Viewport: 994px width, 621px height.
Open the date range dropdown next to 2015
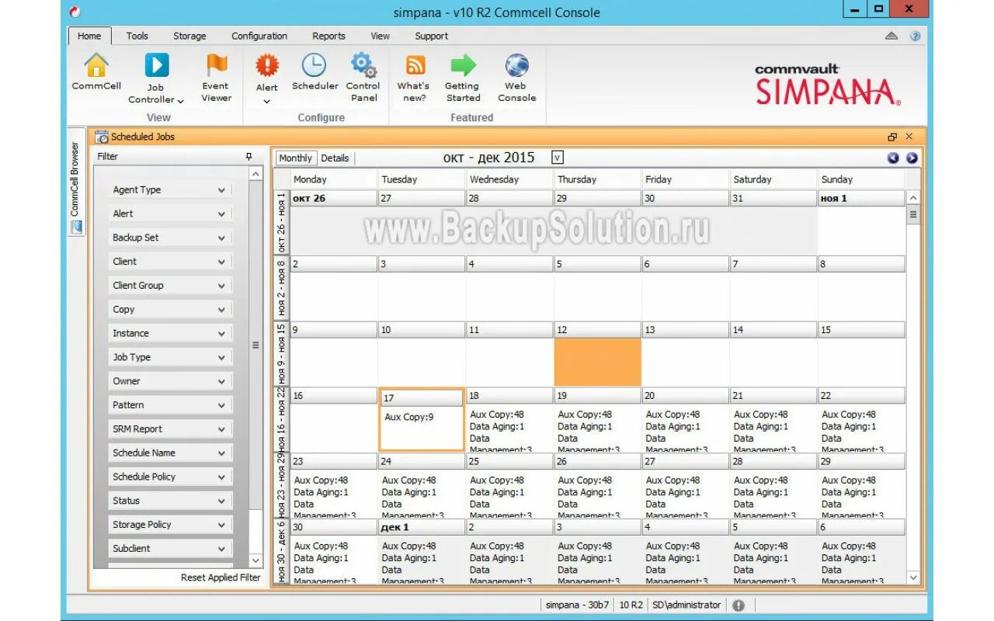[x=557, y=158]
